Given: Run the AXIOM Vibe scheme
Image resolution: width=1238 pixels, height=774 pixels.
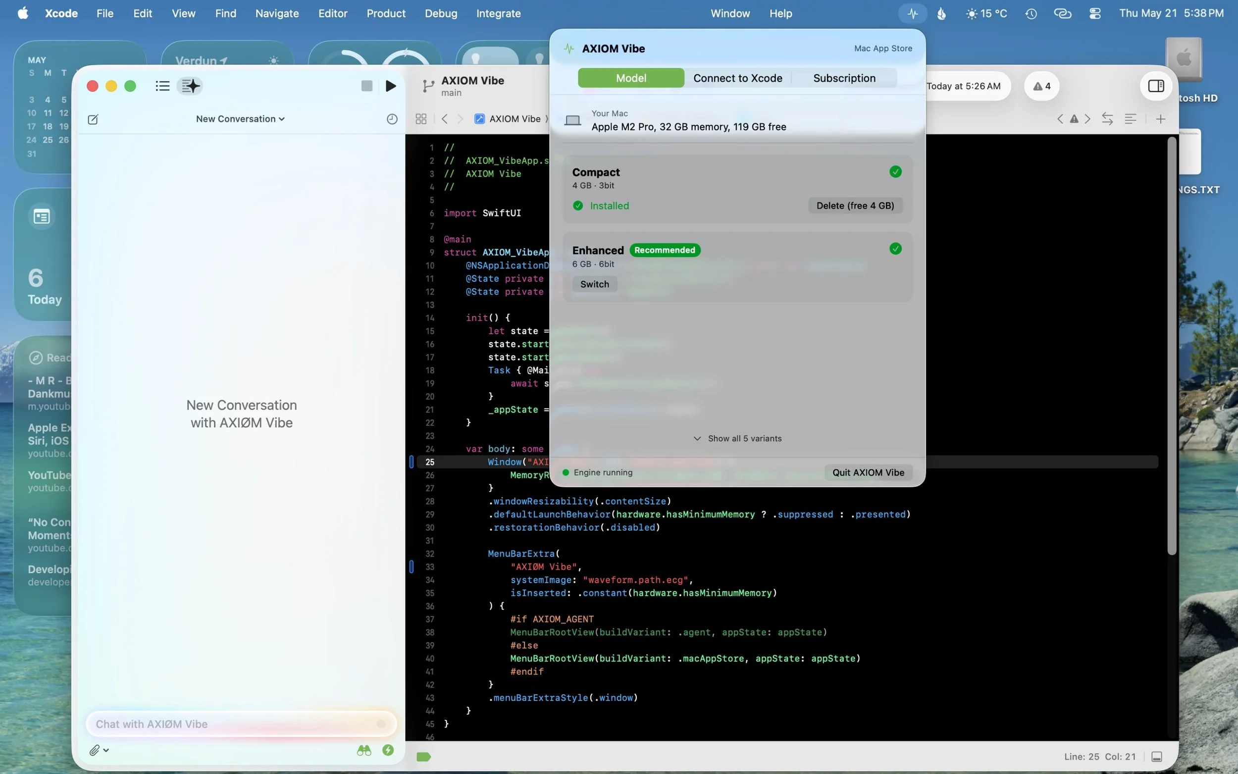Looking at the screenshot, I should pyautogui.click(x=391, y=86).
